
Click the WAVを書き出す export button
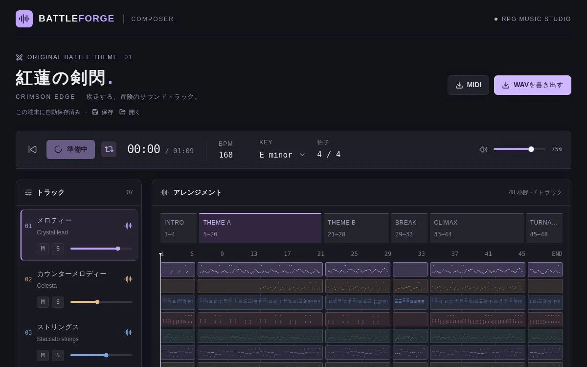(533, 85)
